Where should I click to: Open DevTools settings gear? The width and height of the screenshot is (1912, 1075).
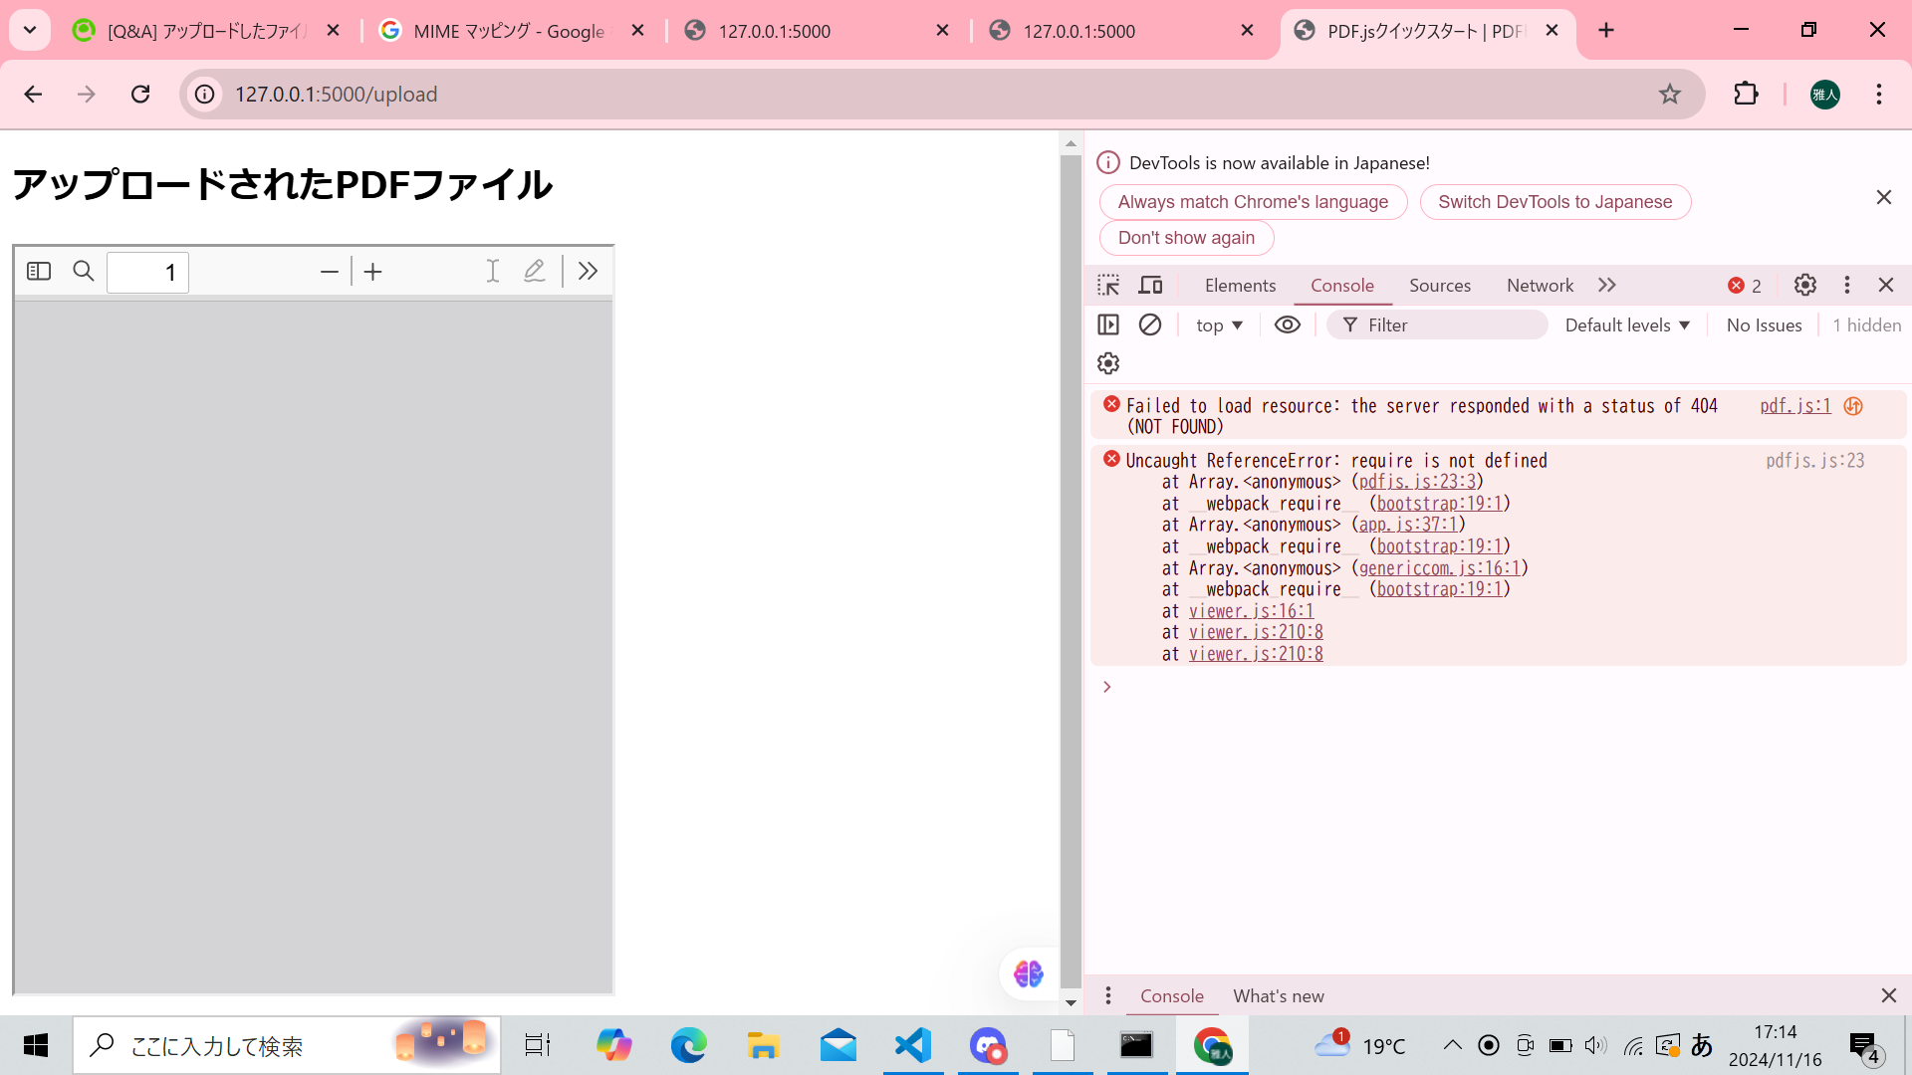[x=1805, y=285]
